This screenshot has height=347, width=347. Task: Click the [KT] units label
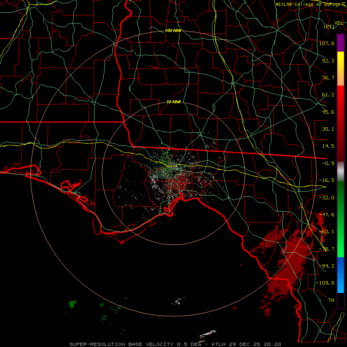[x=329, y=27]
